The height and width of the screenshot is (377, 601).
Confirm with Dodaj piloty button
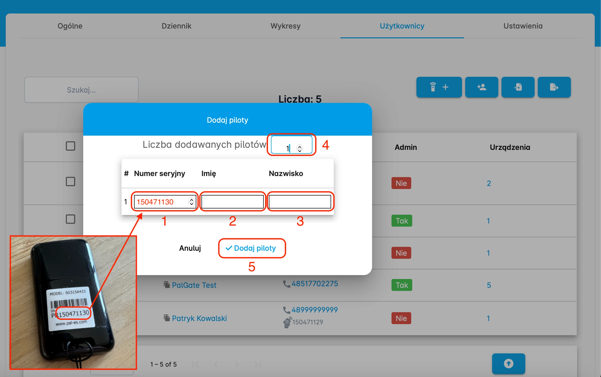[x=252, y=248]
